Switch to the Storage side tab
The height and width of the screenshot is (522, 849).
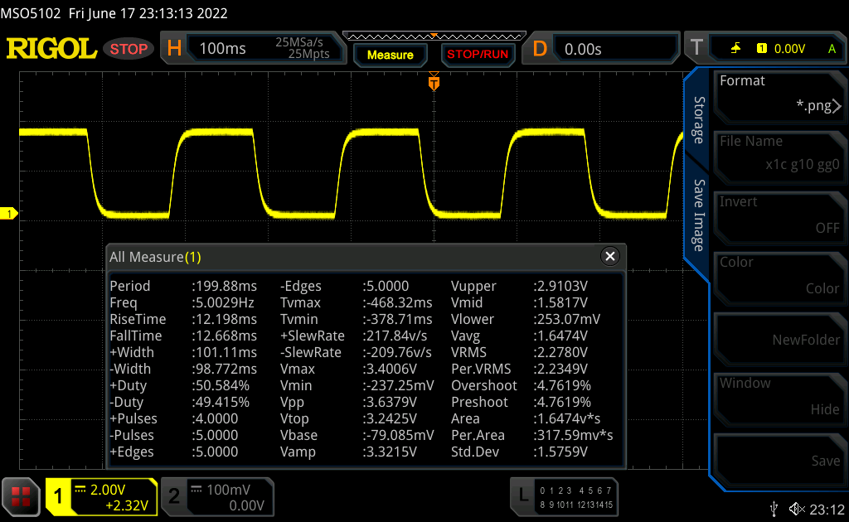[x=699, y=119]
